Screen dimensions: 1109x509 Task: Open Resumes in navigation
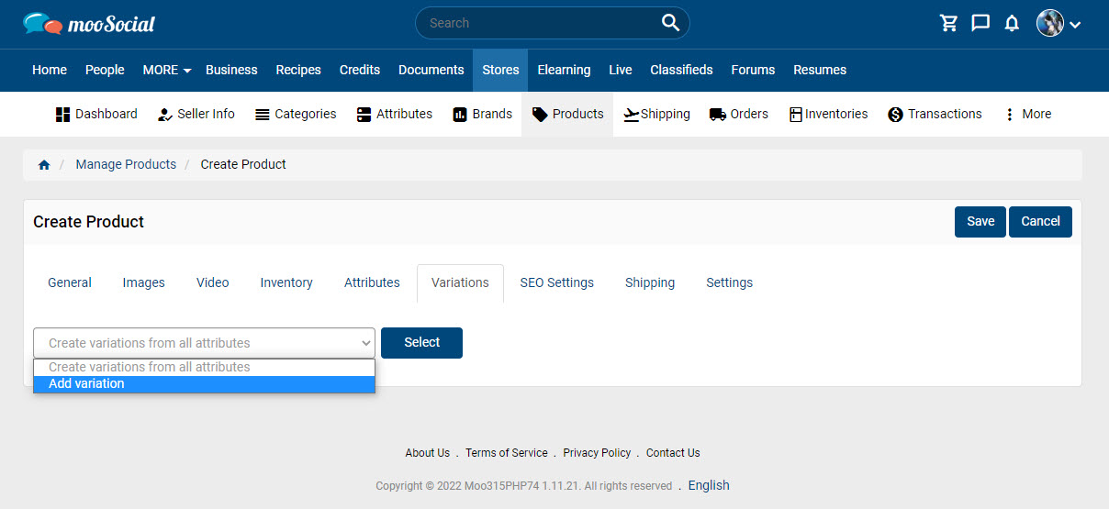(820, 70)
